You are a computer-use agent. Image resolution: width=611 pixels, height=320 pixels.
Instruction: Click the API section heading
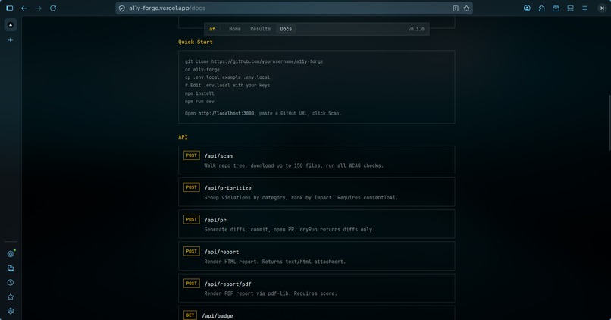(183, 136)
